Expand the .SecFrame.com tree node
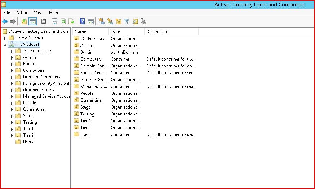315x189 pixels. 12,51
